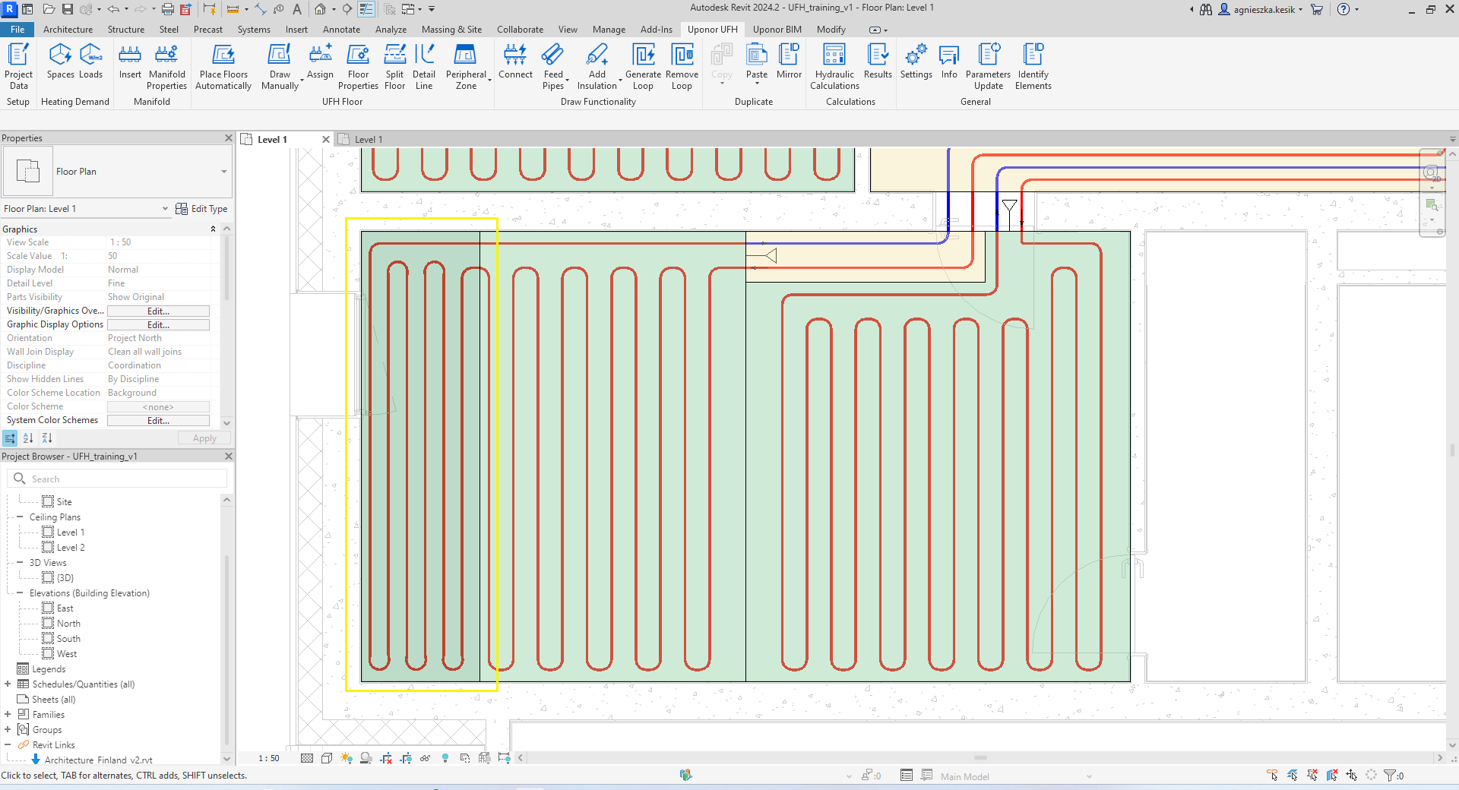Click Edit for Graphic Display Options
1459x790 pixels.
[158, 325]
